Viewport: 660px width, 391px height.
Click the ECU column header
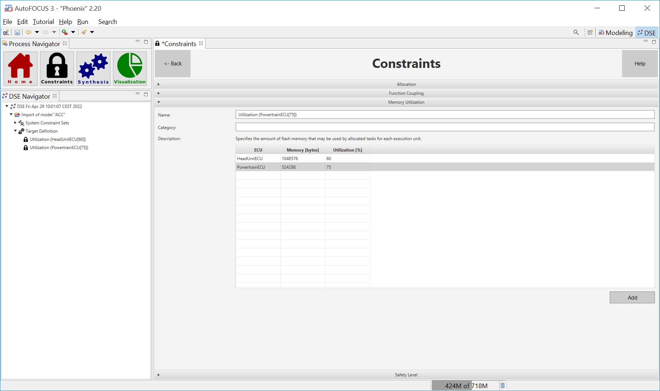258,150
